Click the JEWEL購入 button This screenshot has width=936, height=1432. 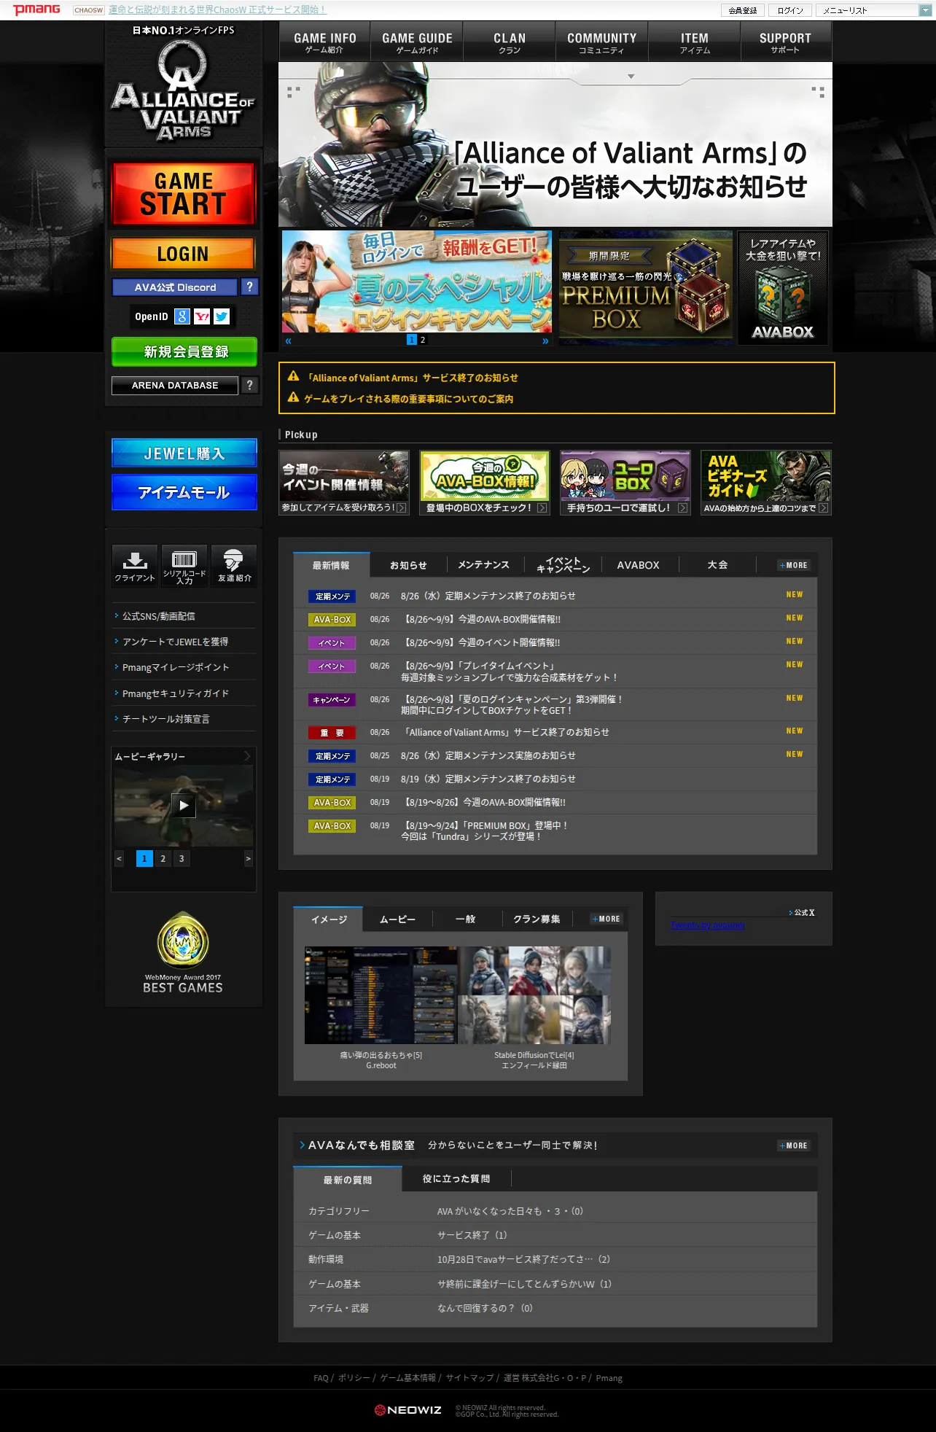coord(184,454)
